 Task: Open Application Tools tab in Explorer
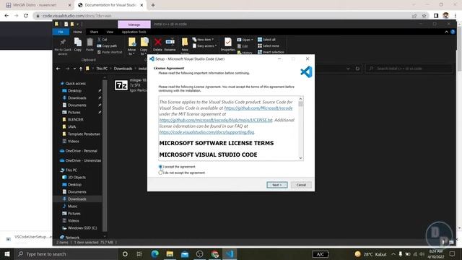tap(134, 32)
